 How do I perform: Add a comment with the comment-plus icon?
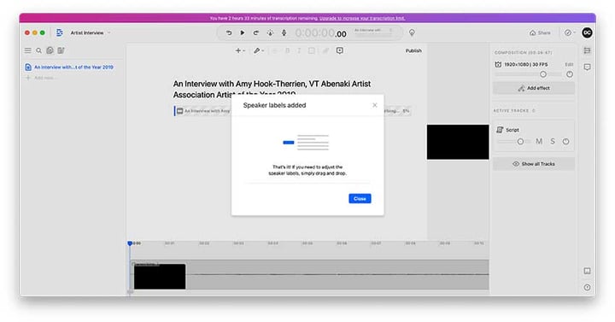click(x=340, y=50)
